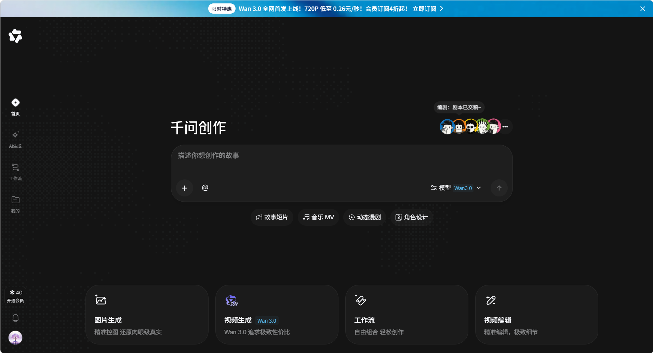Click the orange-circled agent avatar

tap(459, 127)
